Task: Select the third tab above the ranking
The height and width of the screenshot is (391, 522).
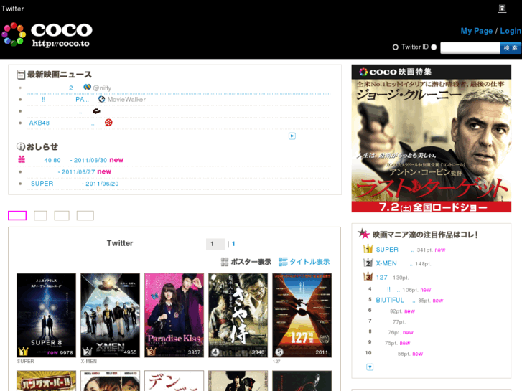Action: pos(62,216)
